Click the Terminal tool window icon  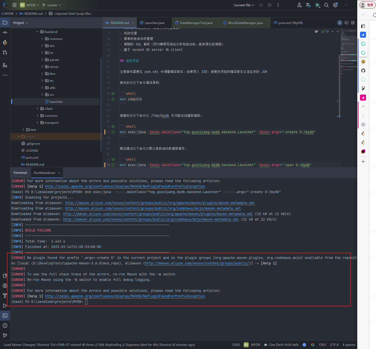pos(5,316)
